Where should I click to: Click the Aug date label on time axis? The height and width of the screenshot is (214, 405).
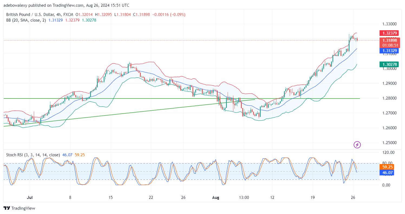(216, 198)
